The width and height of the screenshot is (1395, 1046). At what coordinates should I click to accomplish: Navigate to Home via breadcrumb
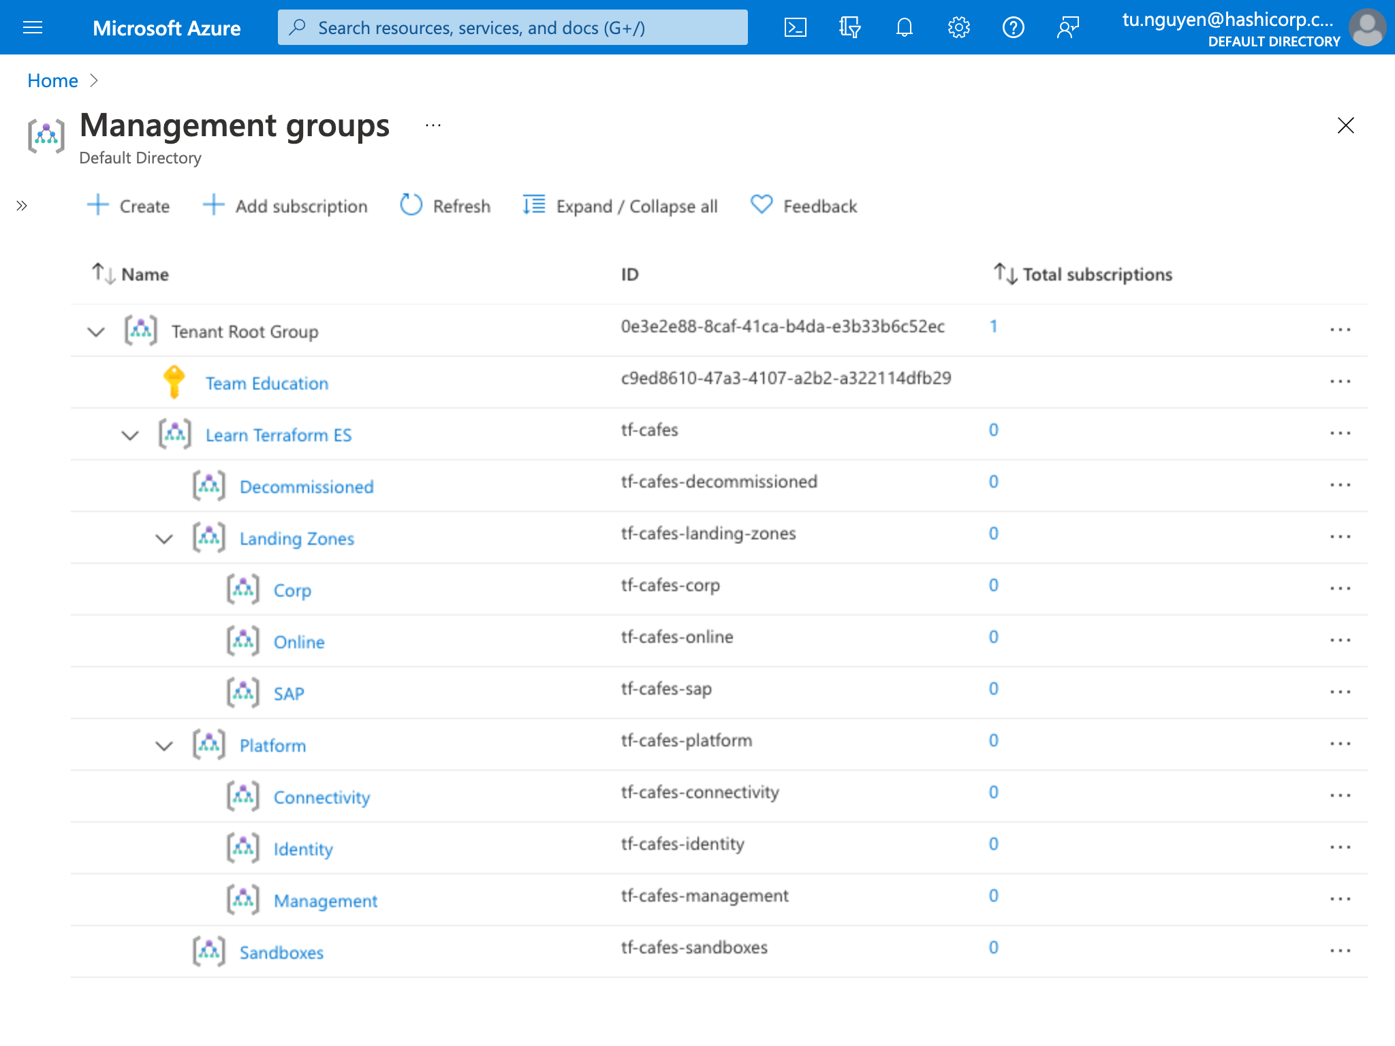pyautogui.click(x=52, y=80)
